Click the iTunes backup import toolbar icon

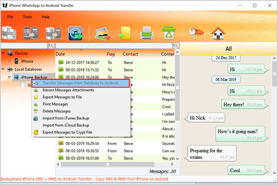(x=75, y=33)
